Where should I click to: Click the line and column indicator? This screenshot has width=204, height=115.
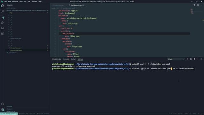(173, 114)
